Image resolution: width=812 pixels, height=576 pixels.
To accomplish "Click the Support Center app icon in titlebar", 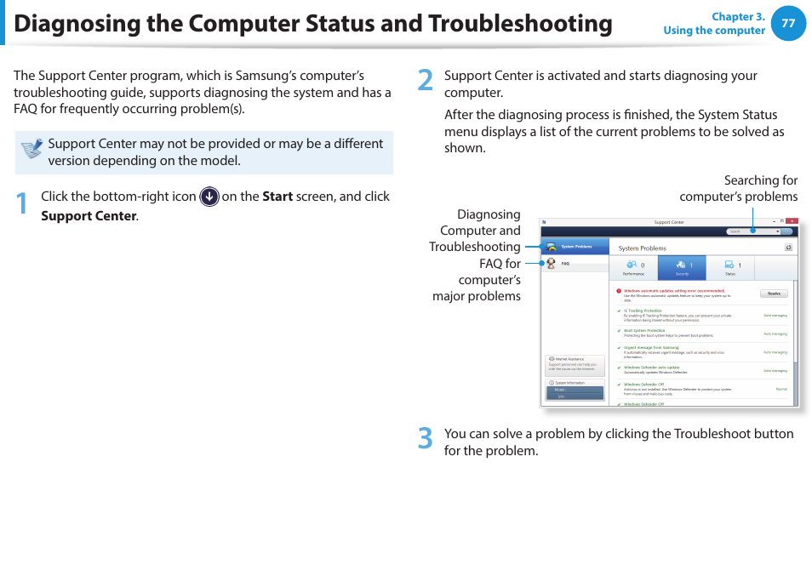I will [544, 222].
